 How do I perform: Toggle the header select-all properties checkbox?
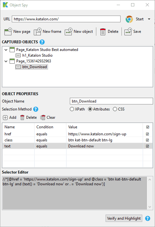[148, 127]
